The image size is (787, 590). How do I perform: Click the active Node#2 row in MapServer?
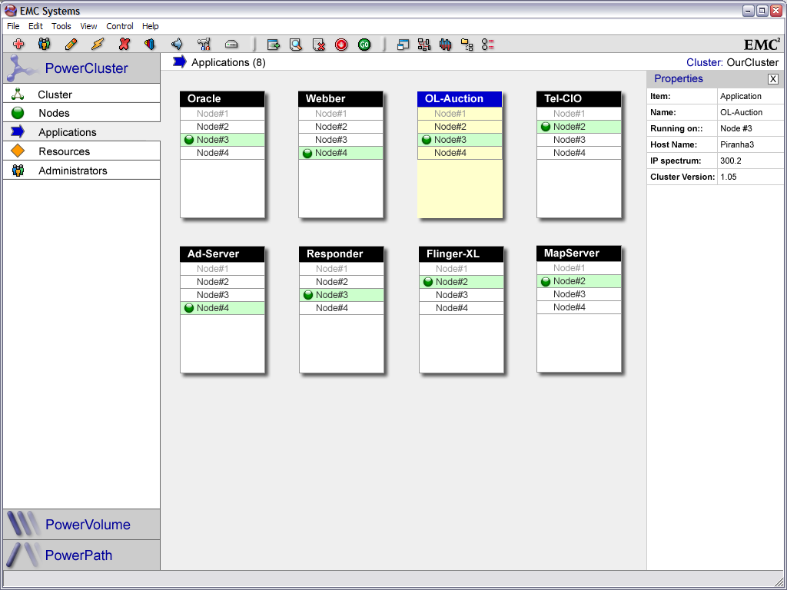point(579,281)
